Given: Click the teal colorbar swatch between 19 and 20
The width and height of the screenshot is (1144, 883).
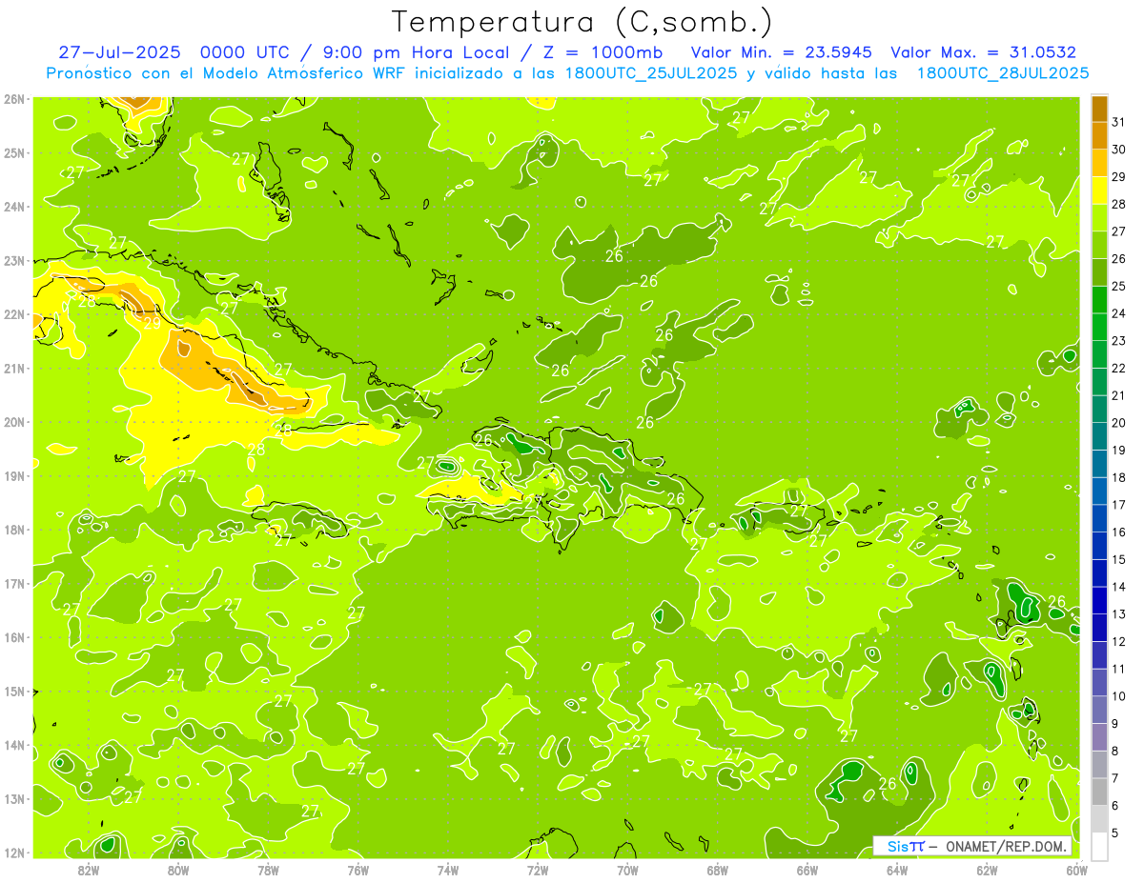Looking at the screenshot, I should [1099, 436].
